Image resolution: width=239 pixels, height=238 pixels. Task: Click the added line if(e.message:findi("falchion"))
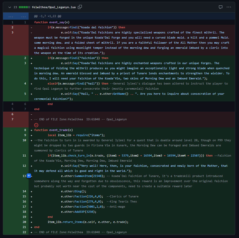tap(78, 58)
